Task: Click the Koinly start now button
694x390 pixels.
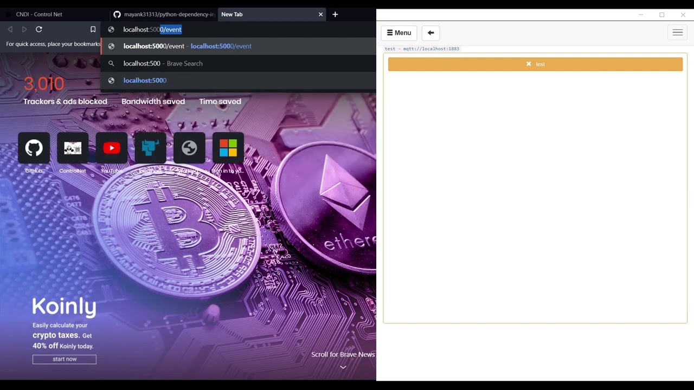Action: click(65, 359)
